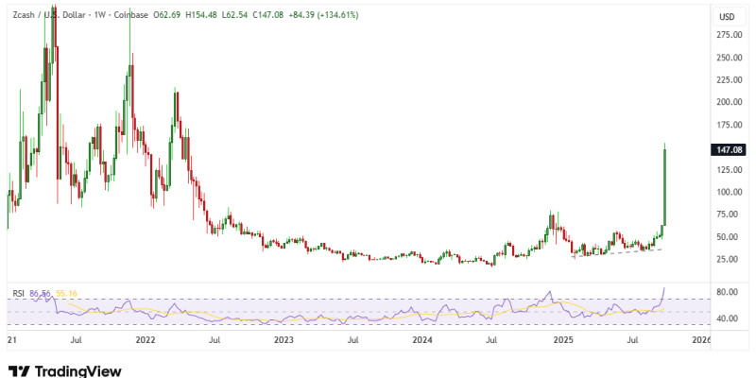The image size is (756, 378).
Task: Click the 2024 label on time axis
Action: [422, 338]
